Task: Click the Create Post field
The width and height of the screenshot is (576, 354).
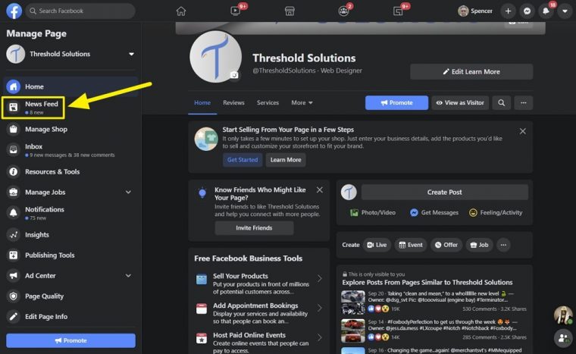Action: coord(444,193)
